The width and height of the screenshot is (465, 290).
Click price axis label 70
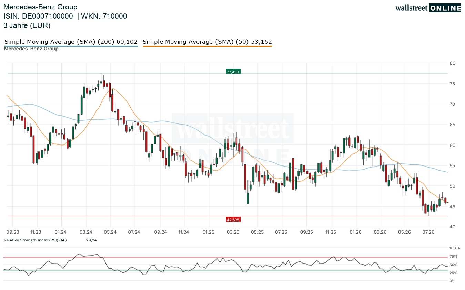453,104
